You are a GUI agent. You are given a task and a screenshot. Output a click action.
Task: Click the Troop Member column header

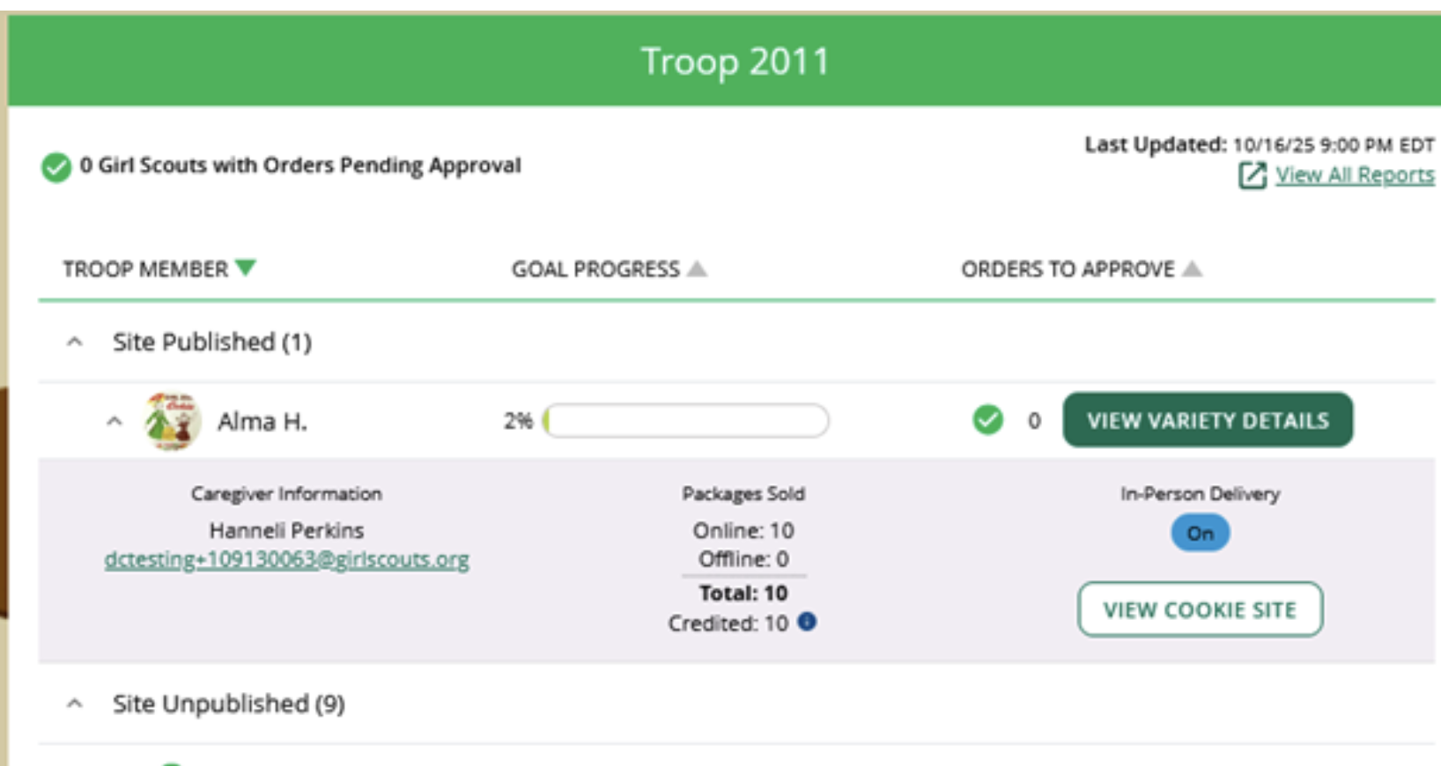pos(145,269)
